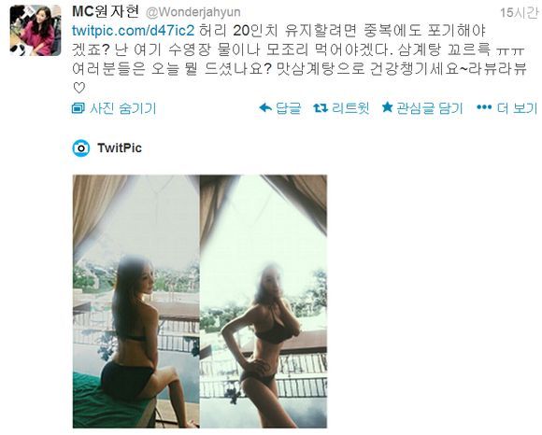Open the right attached photo

pyautogui.click(x=264, y=302)
